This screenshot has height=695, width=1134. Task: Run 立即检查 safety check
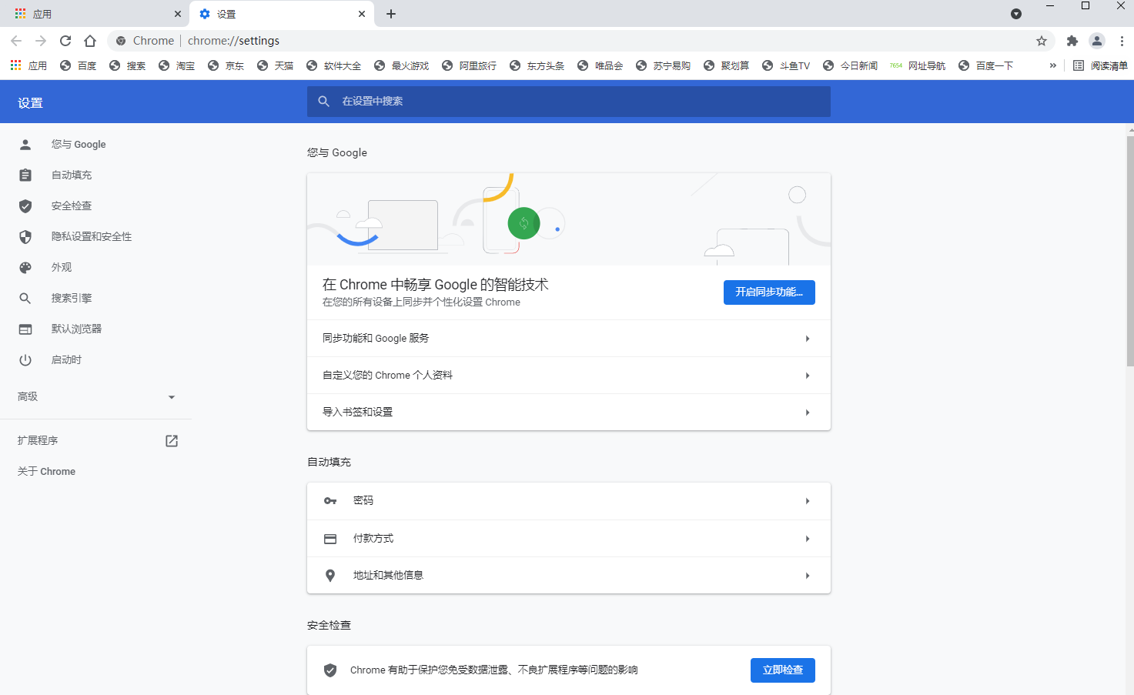(x=782, y=670)
